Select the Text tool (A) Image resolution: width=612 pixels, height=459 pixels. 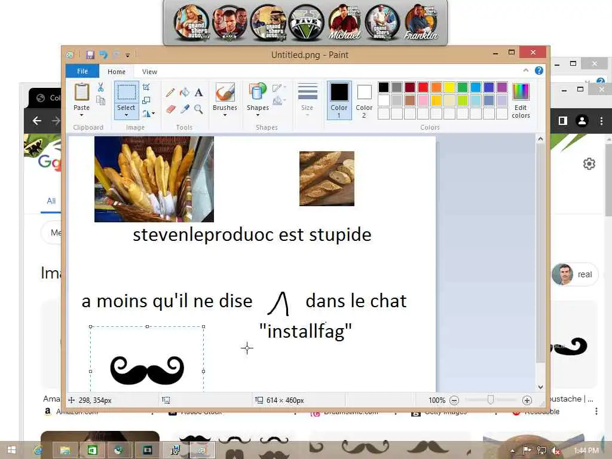(x=198, y=93)
